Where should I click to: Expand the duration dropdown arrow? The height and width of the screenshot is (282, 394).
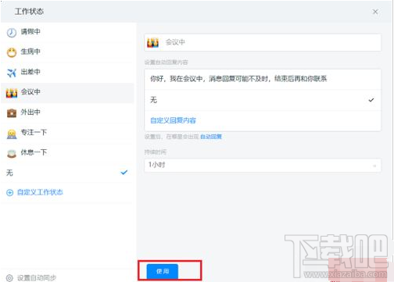pyautogui.click(x=374, y=166)
